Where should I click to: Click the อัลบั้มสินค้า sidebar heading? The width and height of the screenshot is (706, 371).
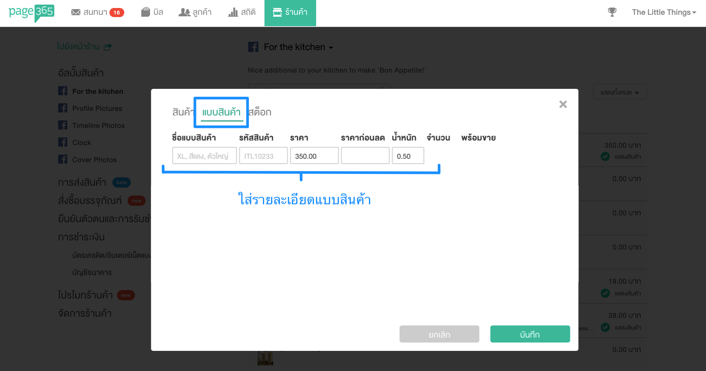(81, 73)
